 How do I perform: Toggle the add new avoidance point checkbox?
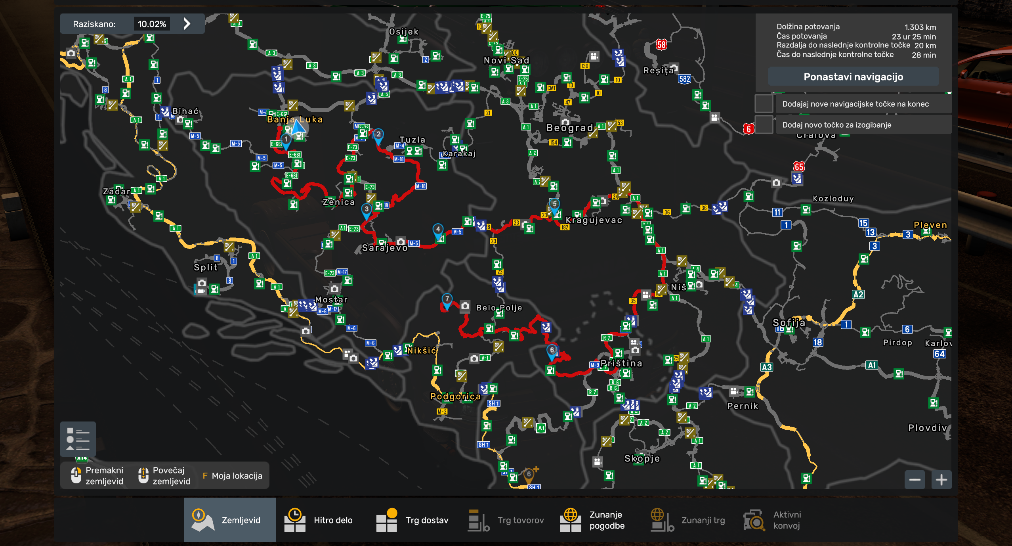764,125
